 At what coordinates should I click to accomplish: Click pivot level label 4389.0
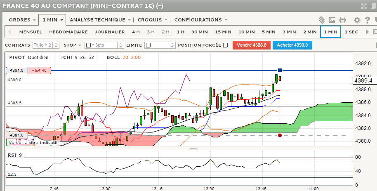click(x=15, y=80)
